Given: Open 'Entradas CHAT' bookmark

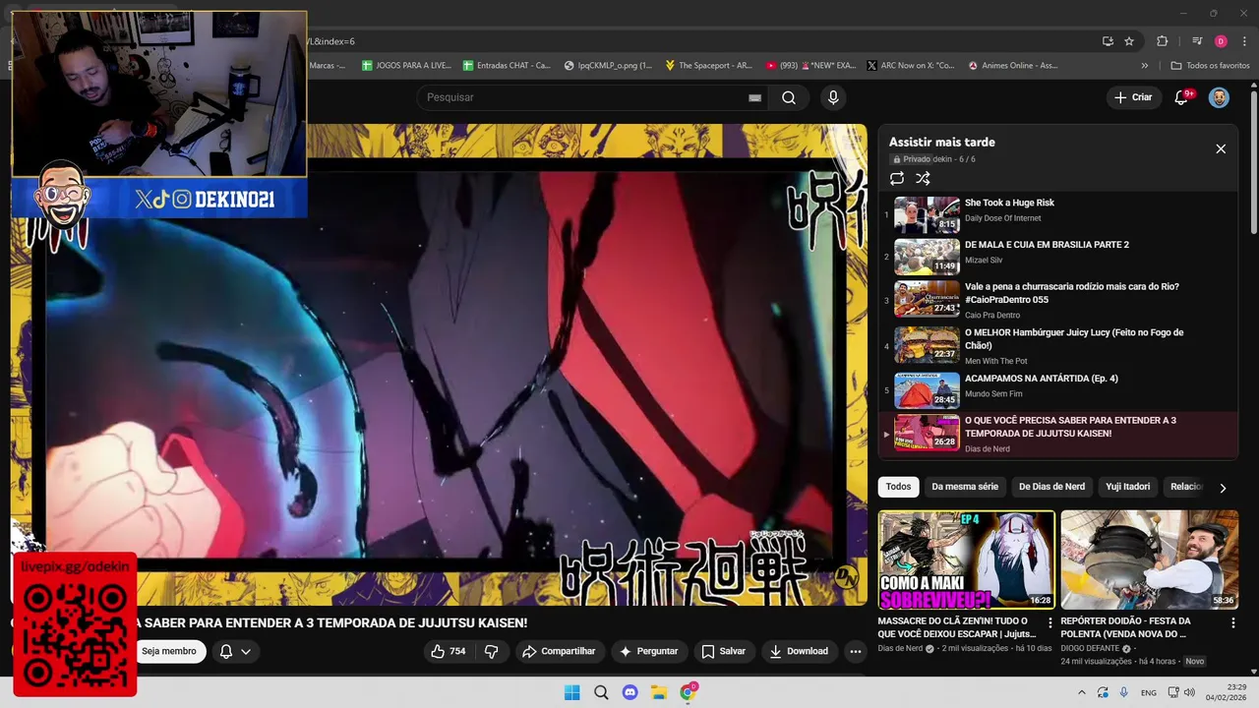Looking at the screenshot, I should pos(507,66).
